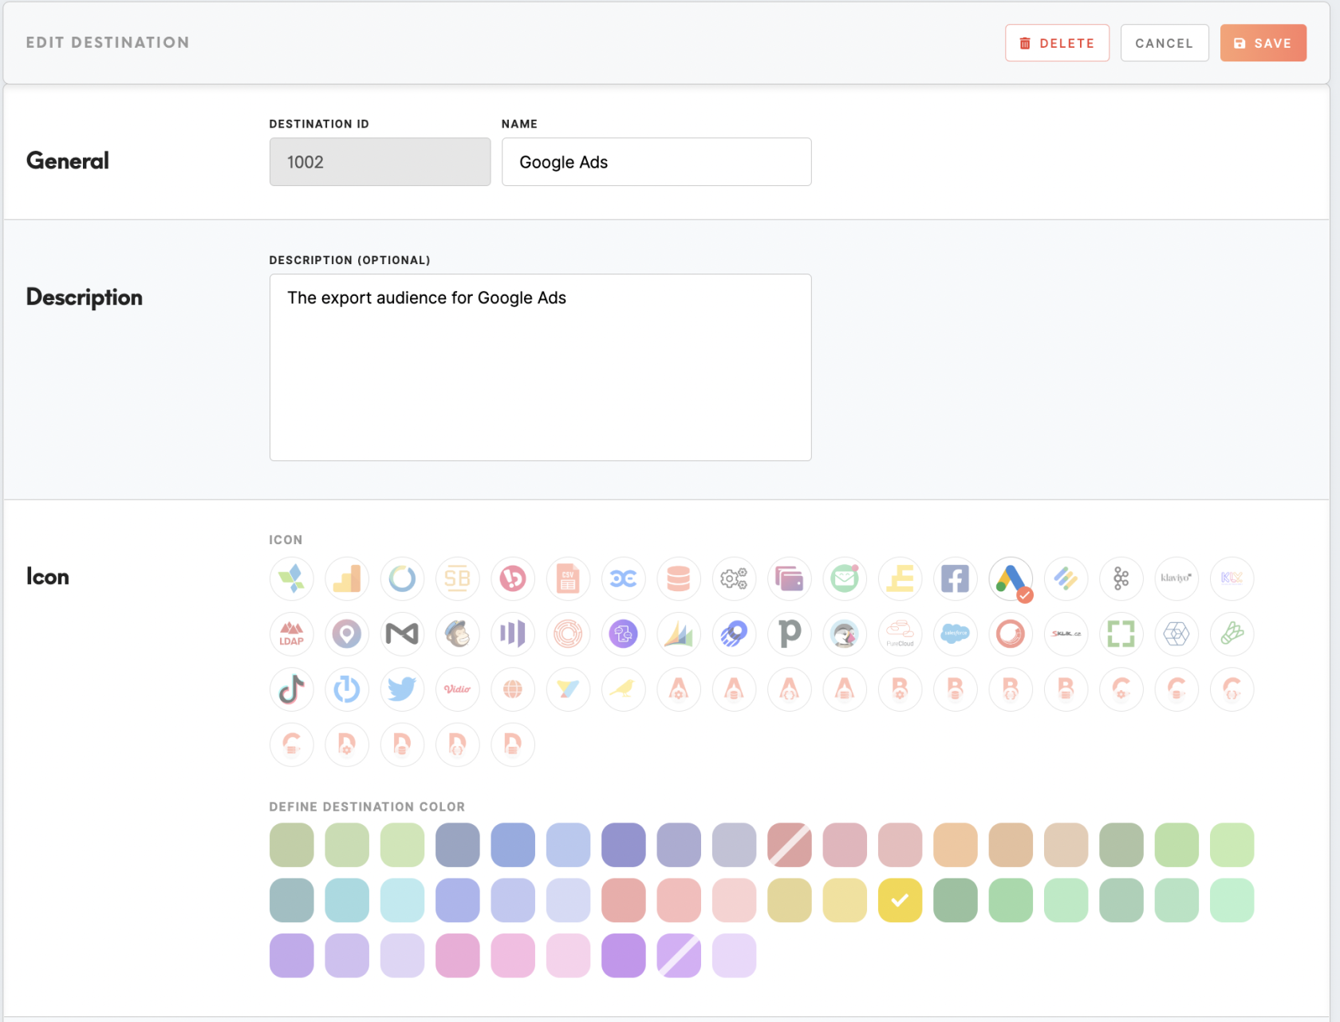1340x1022 pixels.
Task: Select the Sklik.cz icon
Action: (x=1066, y=634)
